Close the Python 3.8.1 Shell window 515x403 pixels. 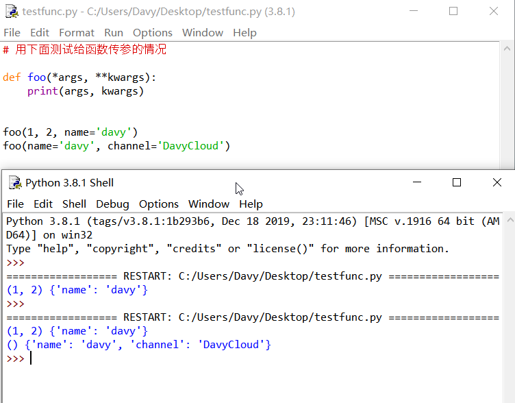click(497, 182)
